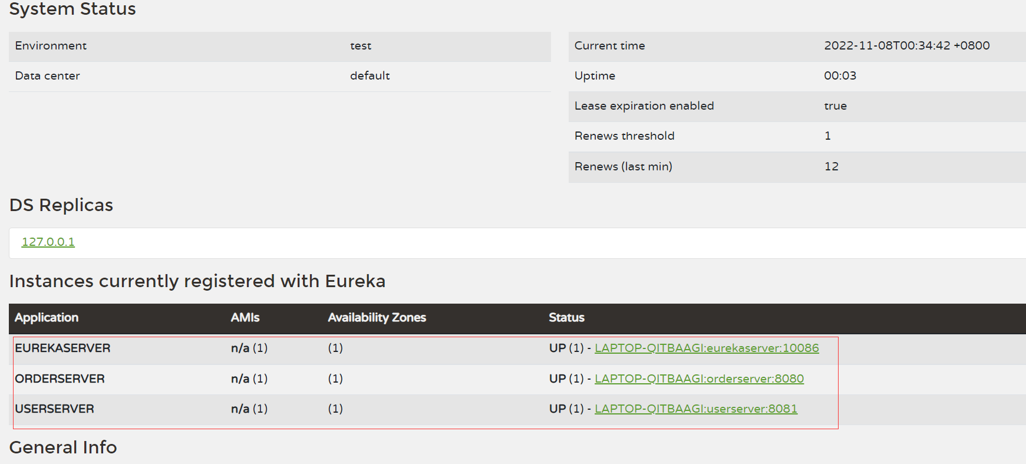Click the Data center value default
Viewport: 1026px width, 464px height.
(370, 75)
